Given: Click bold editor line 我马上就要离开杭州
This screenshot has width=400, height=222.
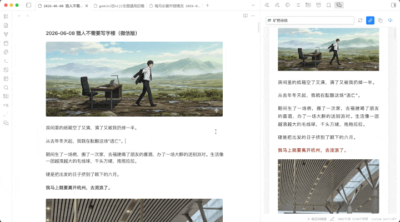Looking at the screenshot, I should [x=78, y=188].
